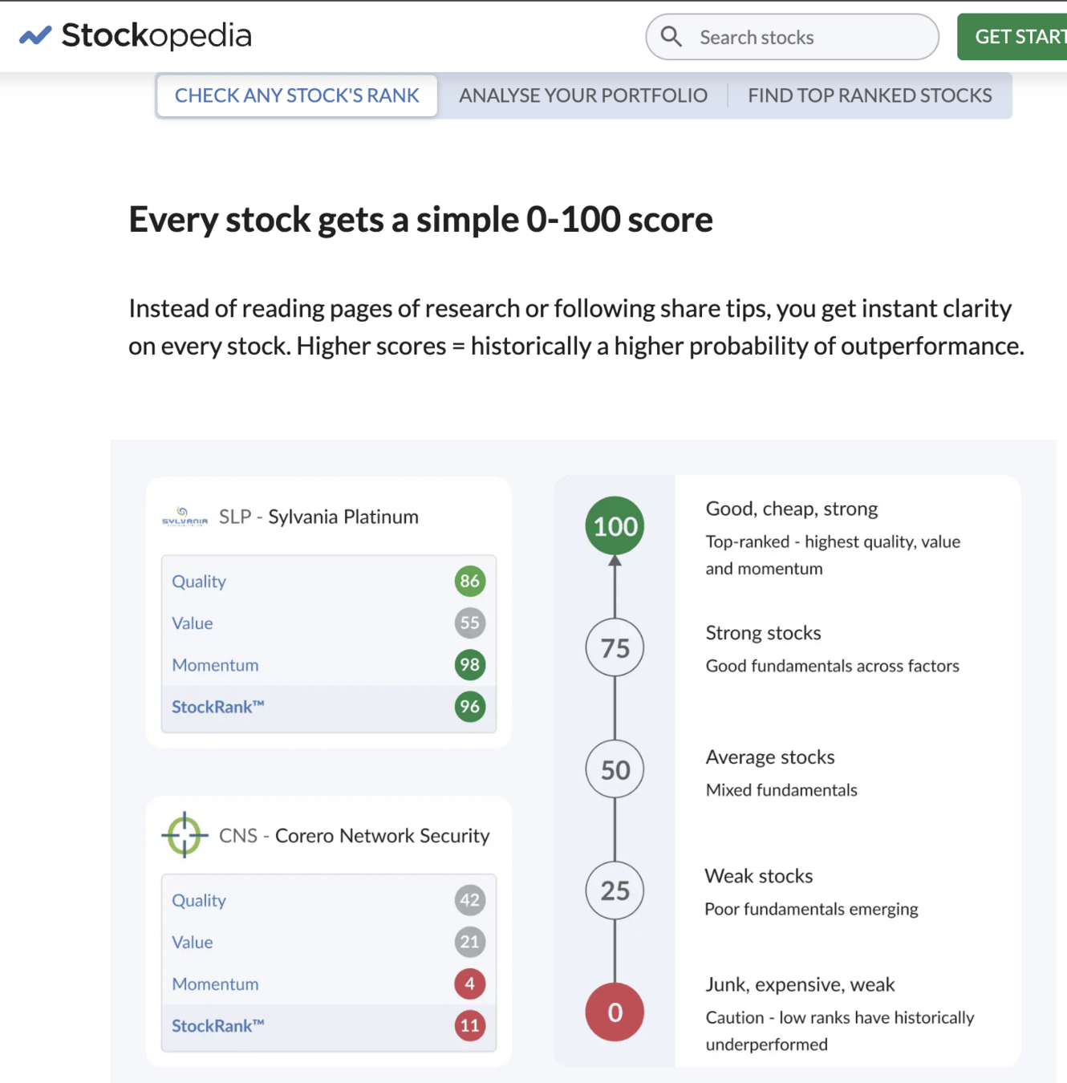This screenshot has height=1083, width=1067.
Task: Click the 'Weak stocks' heading
Action: [x=759, y=876]
